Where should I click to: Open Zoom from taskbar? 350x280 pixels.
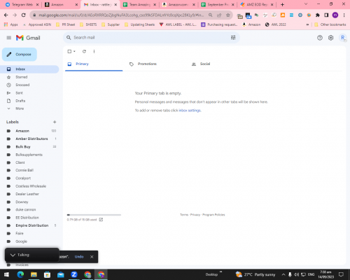[x=74, y=274]
